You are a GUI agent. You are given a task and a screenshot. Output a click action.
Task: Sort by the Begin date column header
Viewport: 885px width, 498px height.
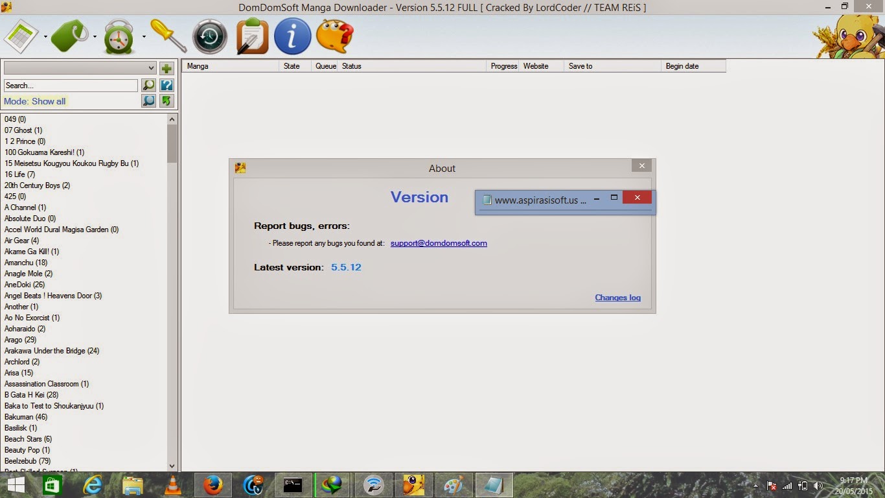click(693, 66)
